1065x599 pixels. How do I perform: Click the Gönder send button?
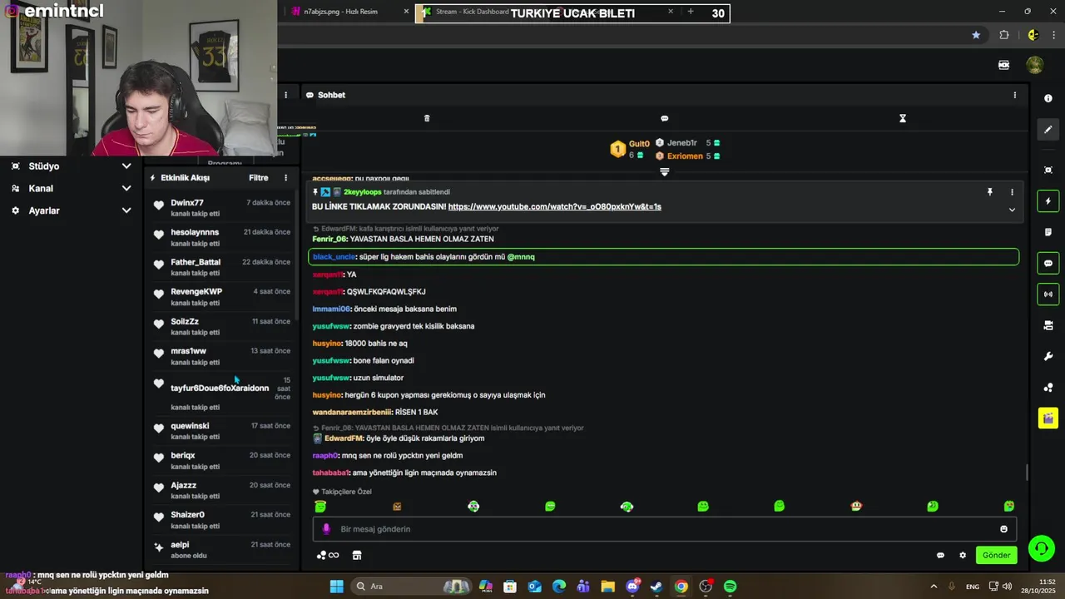pyautogui.click(x=996, y=555)
